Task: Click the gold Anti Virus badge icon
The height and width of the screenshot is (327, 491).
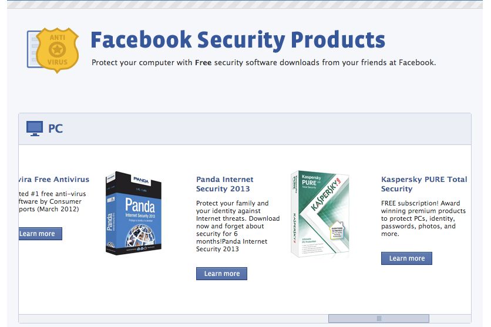Action: (57, 50)
